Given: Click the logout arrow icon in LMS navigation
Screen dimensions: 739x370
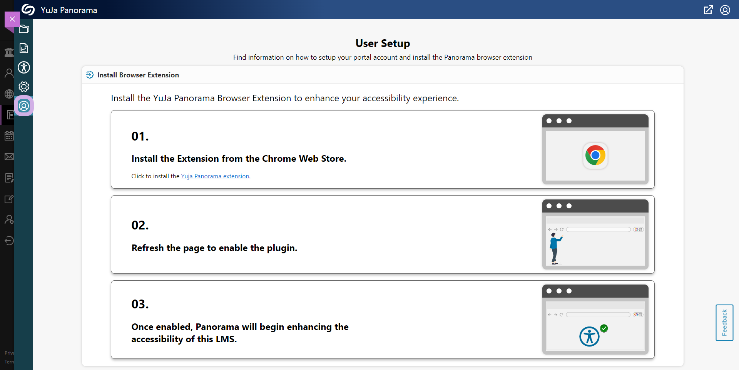Looking at the screenshot, I should [x=9, y=241].
